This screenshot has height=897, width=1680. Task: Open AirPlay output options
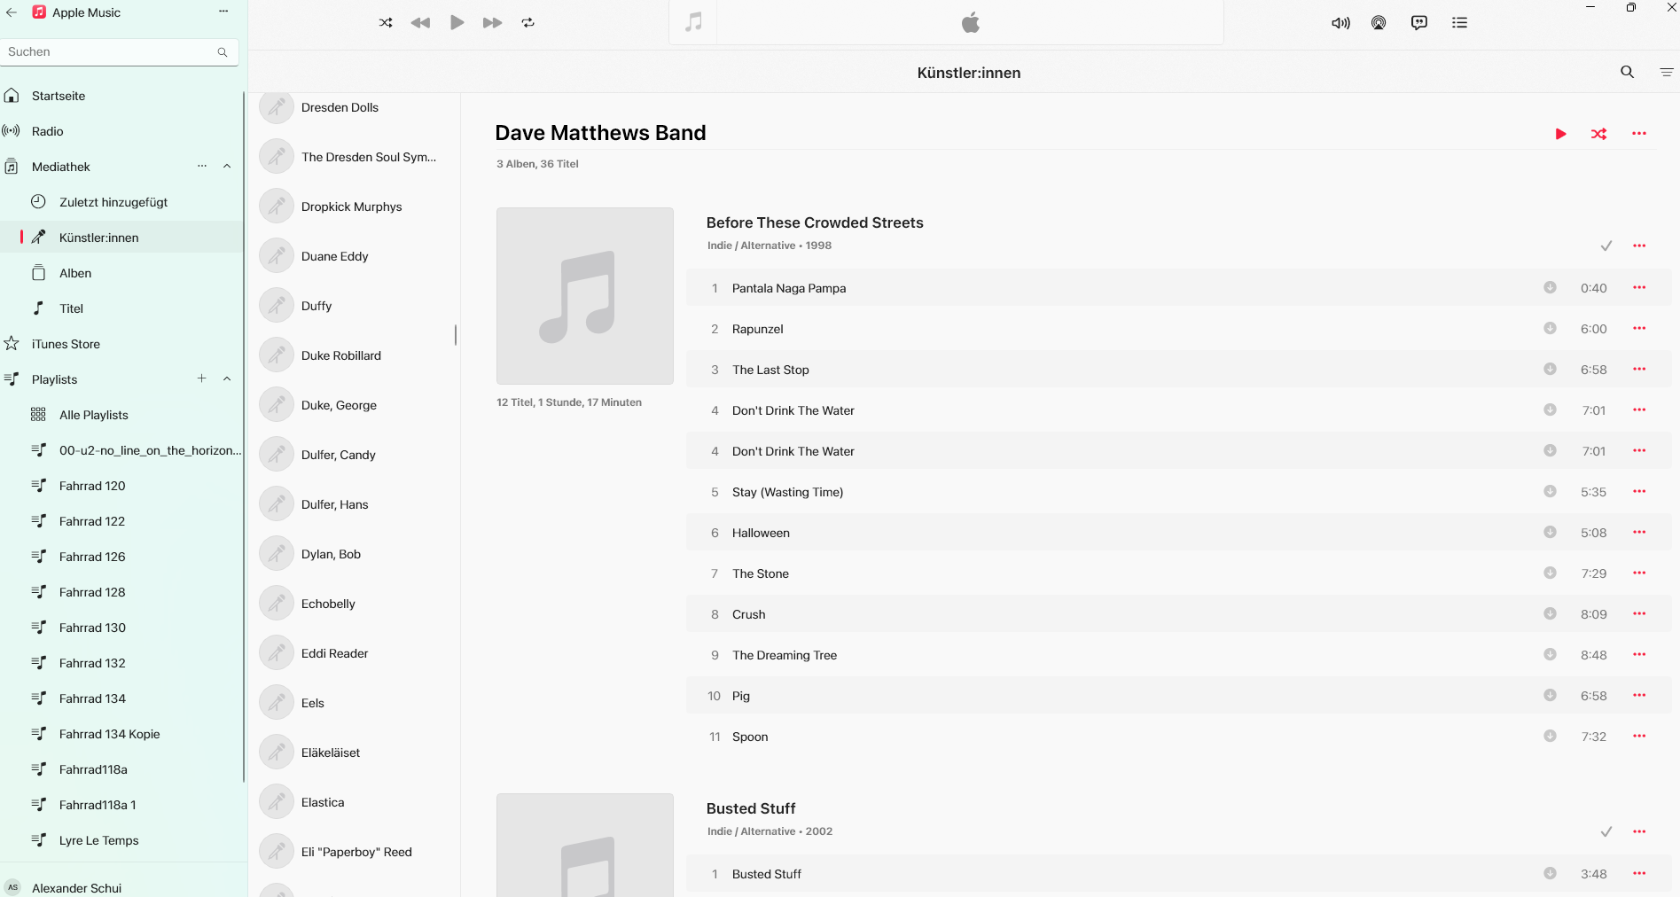tap(1379, 23)
